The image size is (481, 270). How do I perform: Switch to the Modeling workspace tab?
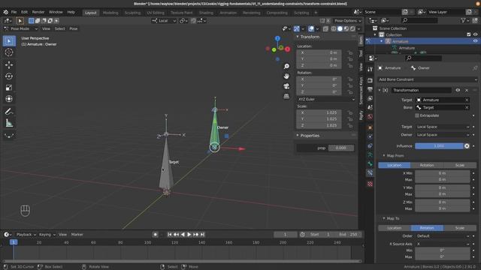110,13
